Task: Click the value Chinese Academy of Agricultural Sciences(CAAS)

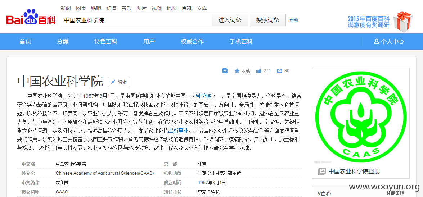Action: point(105,173)
